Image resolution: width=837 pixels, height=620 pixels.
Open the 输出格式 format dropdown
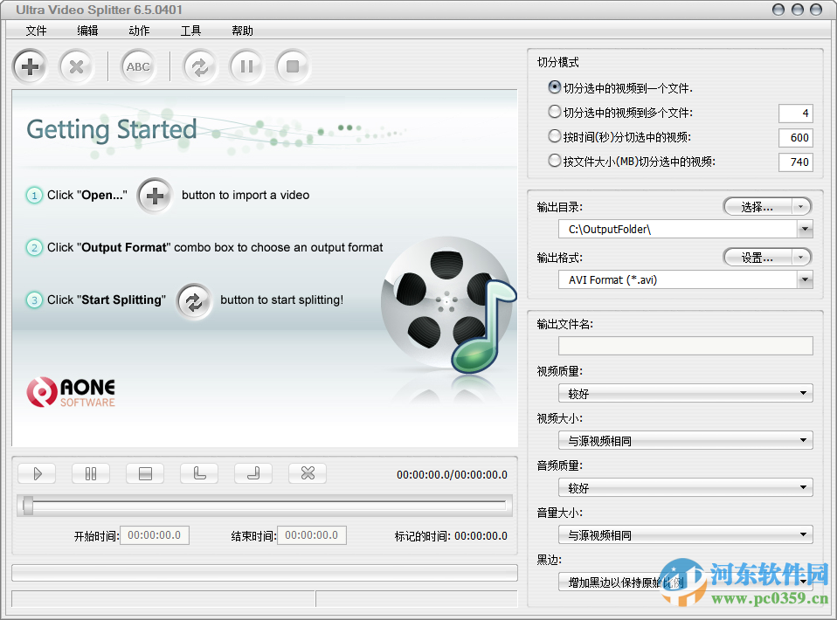(x=805, y=279)
